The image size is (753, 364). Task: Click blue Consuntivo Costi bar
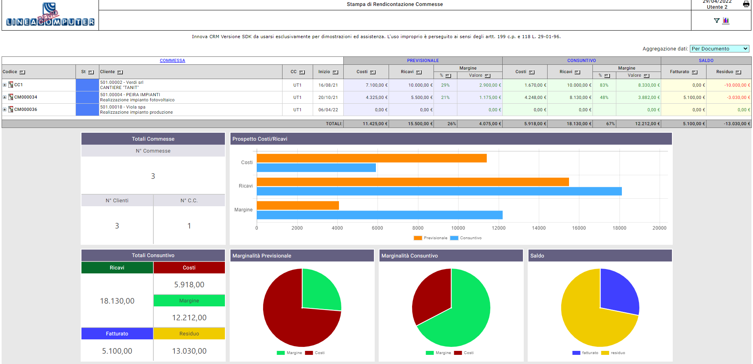[316, 168]
